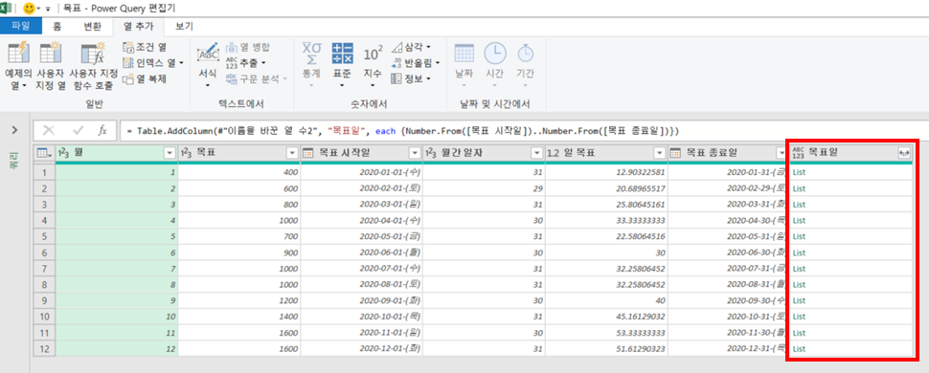
Task: Select row number 12 header
Action: click(x=44, y=348)
